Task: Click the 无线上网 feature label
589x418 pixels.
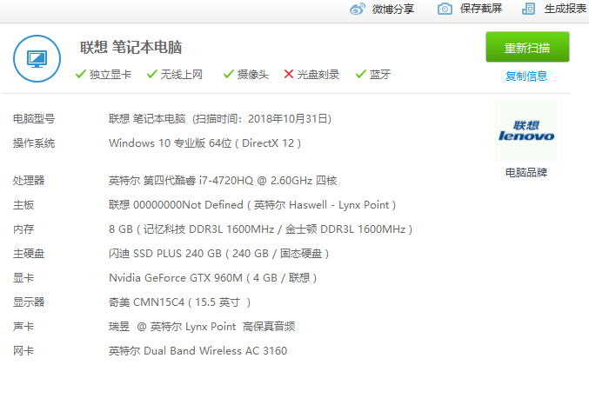Action: tap(182, 74)
